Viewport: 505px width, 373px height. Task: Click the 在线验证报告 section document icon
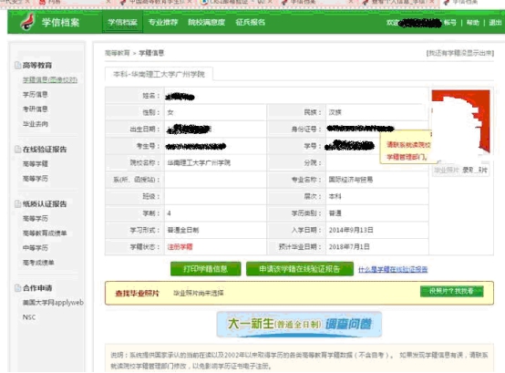[18, 150]
